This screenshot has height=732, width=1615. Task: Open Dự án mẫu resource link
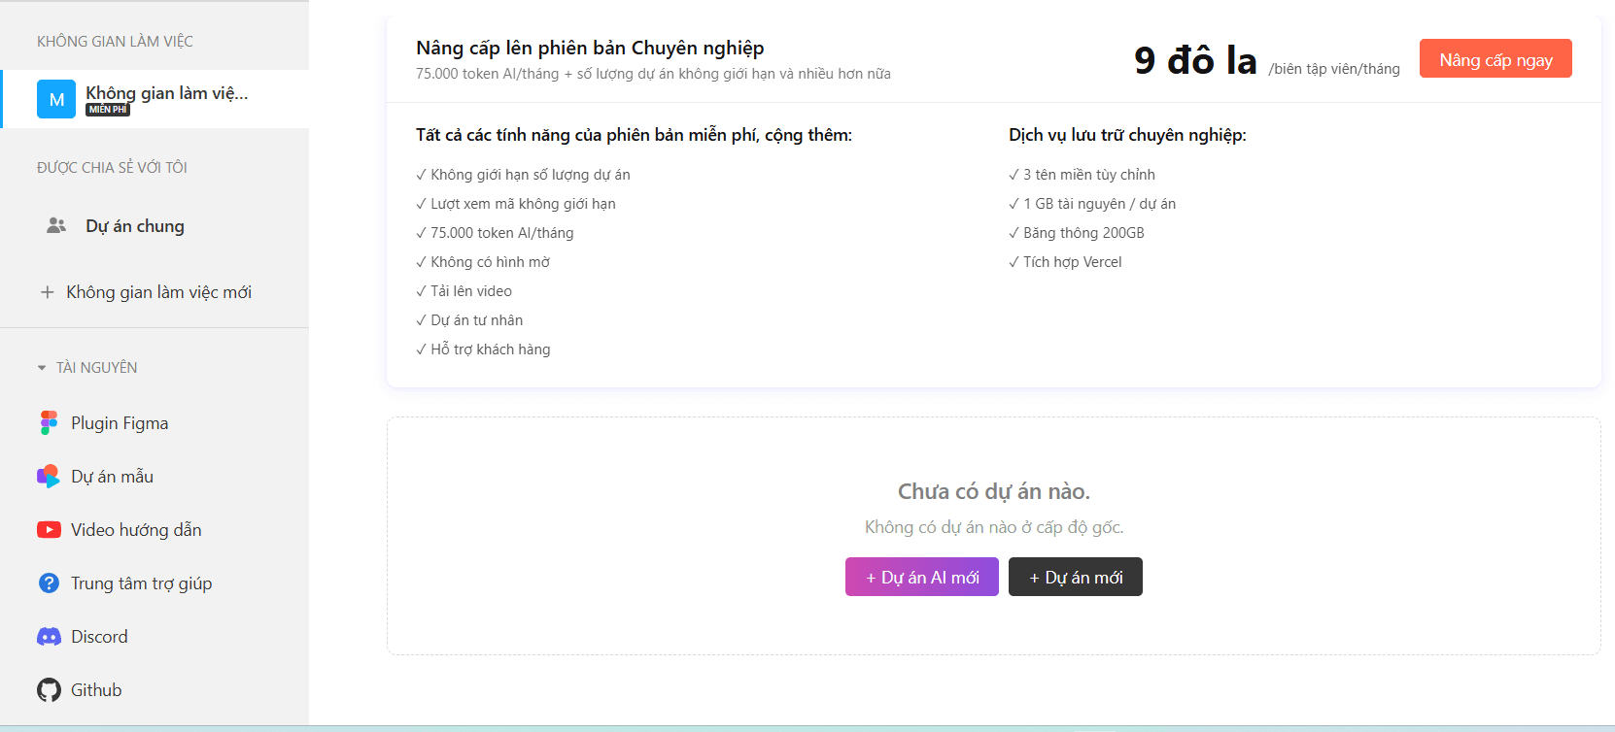pyautogui.click(x=112, y=477)
